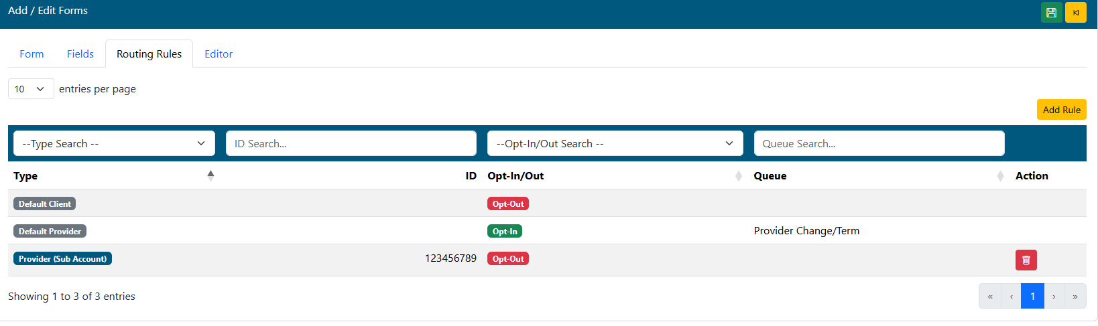Viewport: 1098px width, 326px height.
Task: Switch to the Fields tab
Action: [x=80, y=54]
